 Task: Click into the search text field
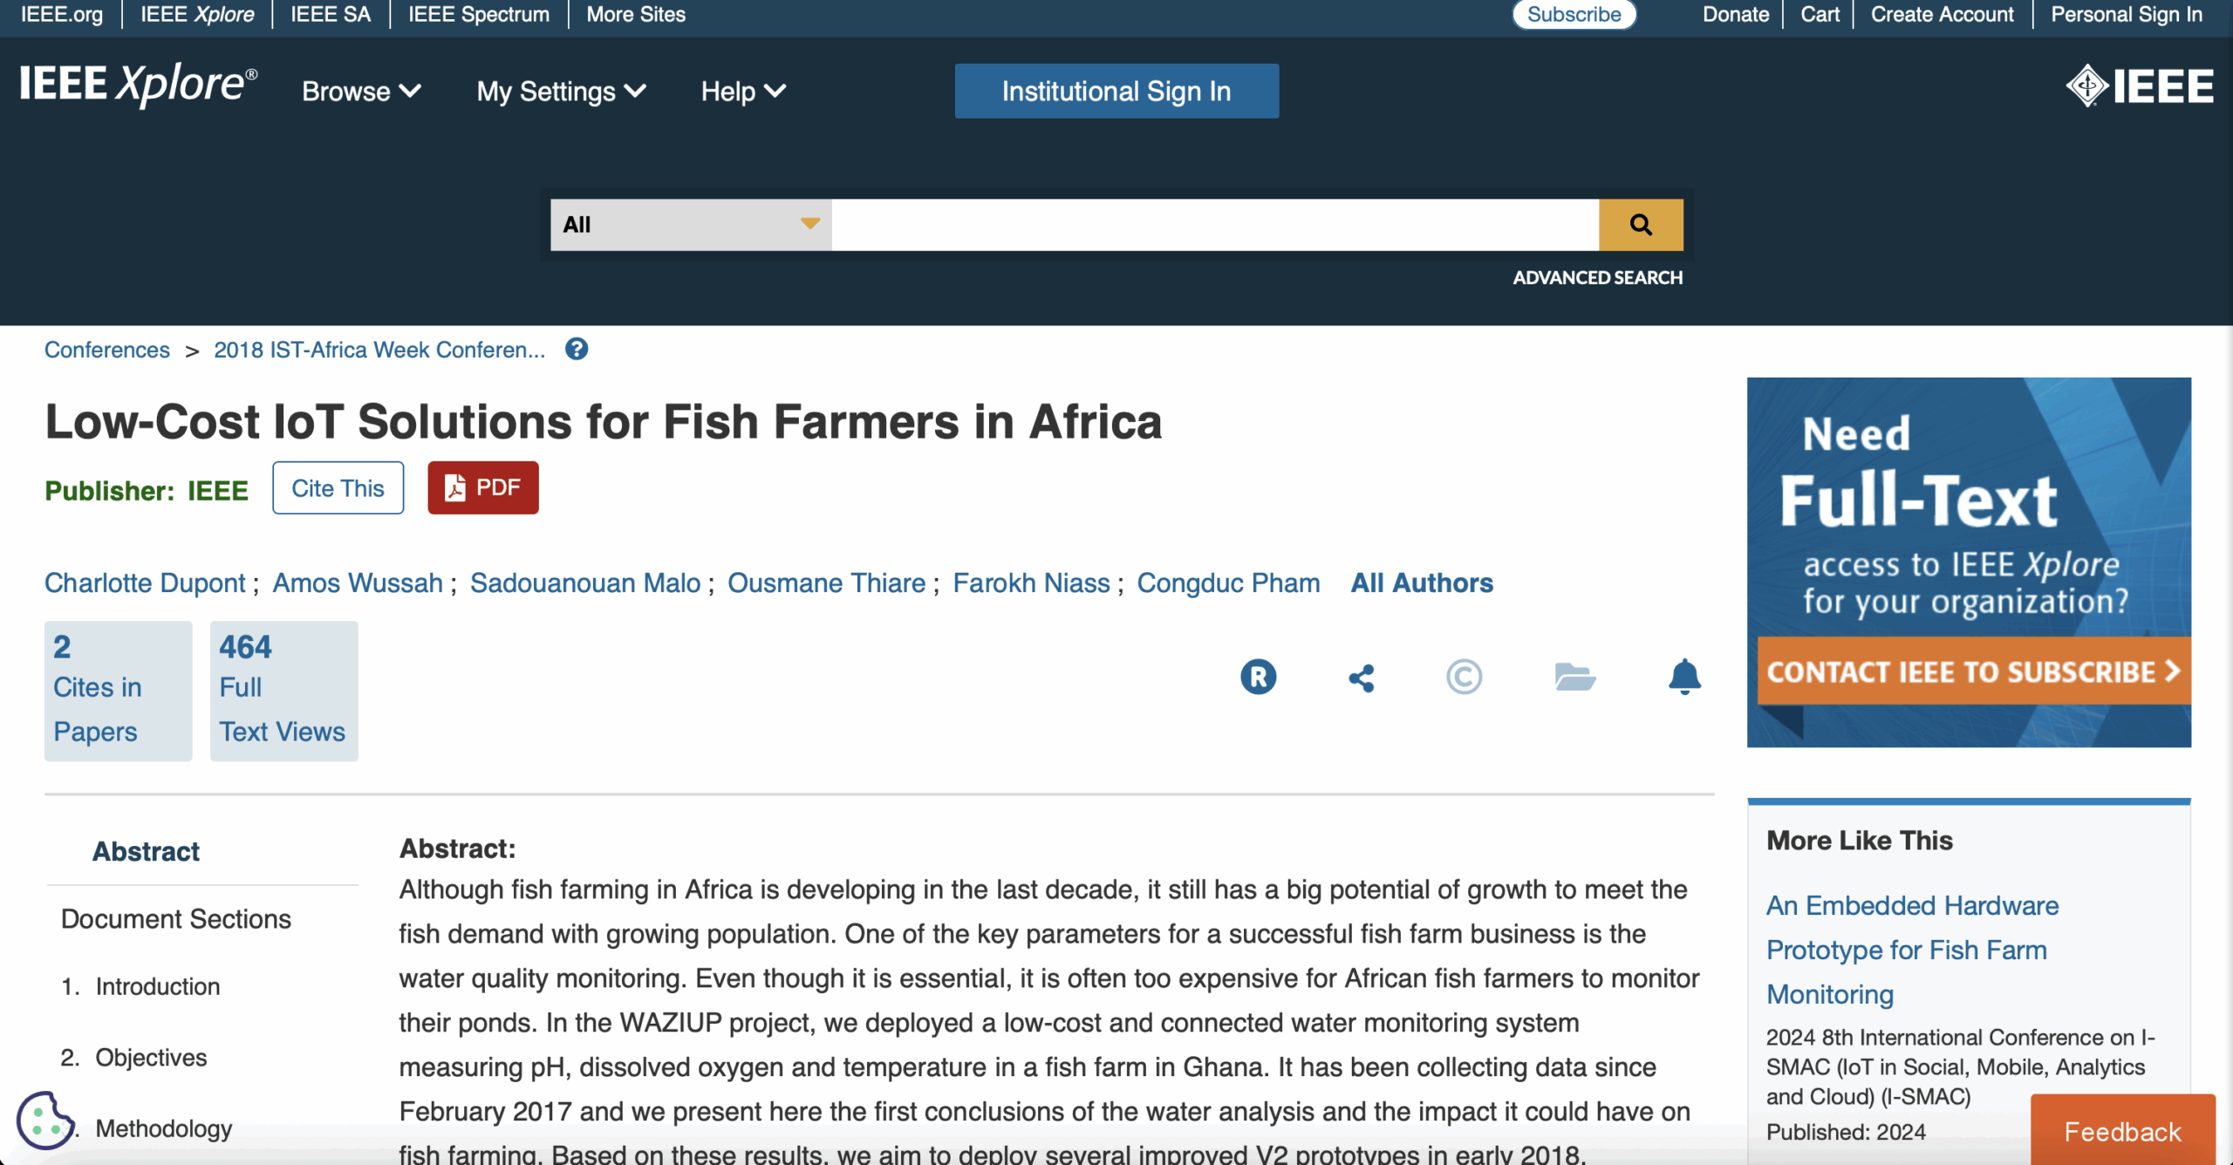tap(1214, 225)
